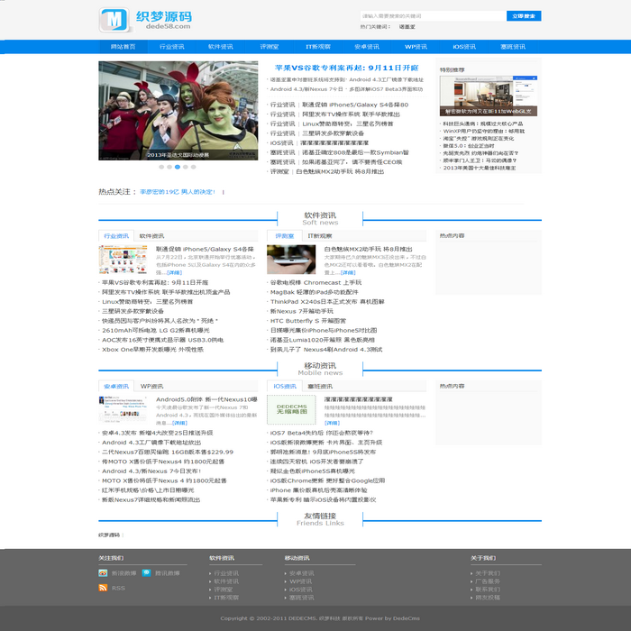Open headline 苹果VS谷歌专利案再起: 9月11日开庭
Viewport: 631px width, 631px height.
point(346,68)
